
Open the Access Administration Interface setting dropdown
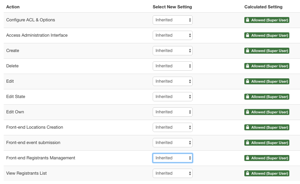pos(172,35)
